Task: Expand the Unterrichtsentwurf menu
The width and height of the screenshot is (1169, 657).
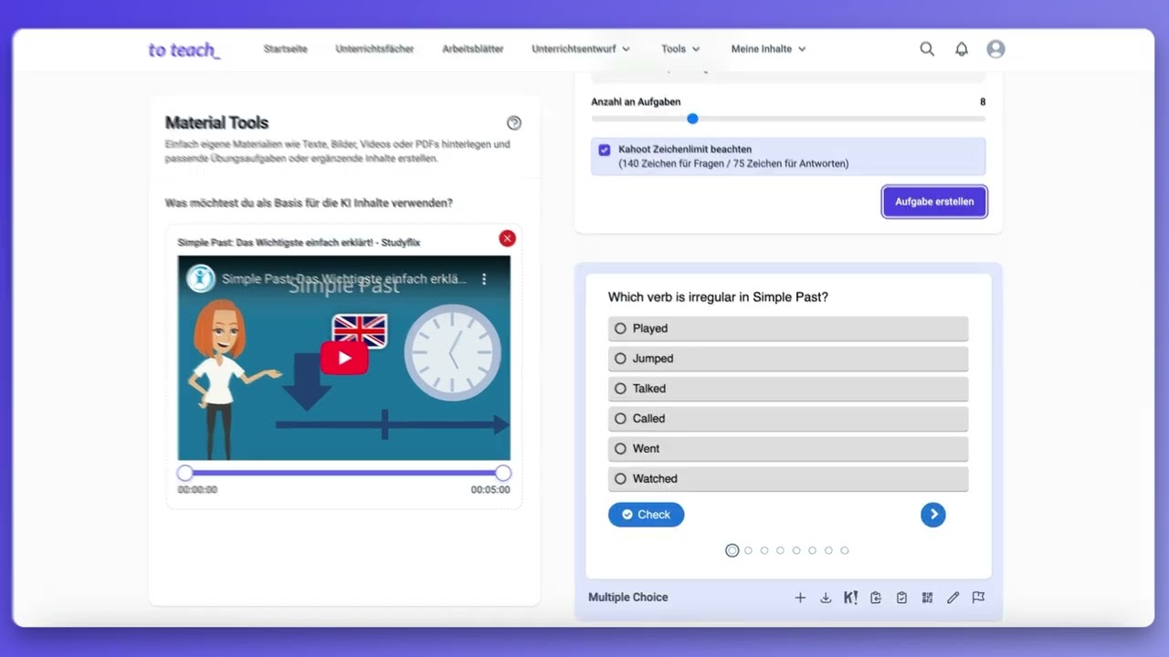Action: 581,49
